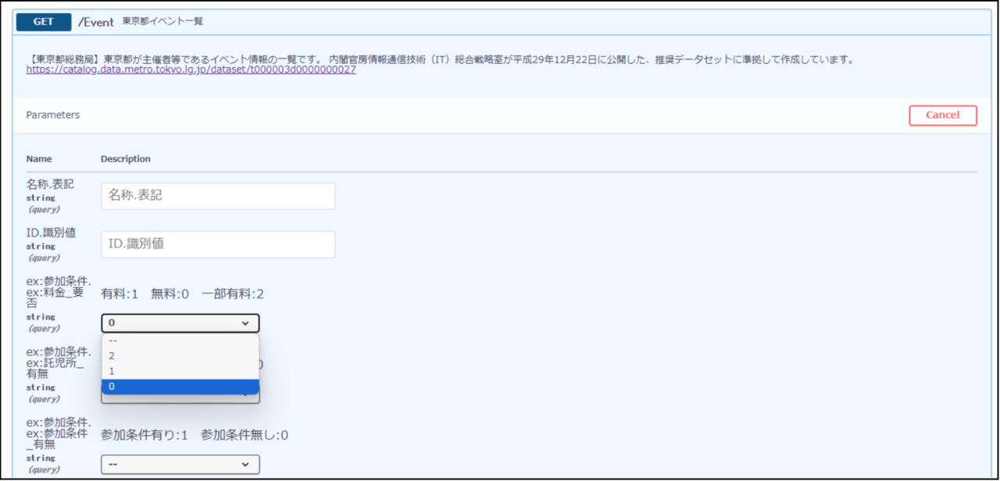Collapse the /Event endpoint path
The width and height of the screenshot is (1000, 481).
tap(96, 22)
